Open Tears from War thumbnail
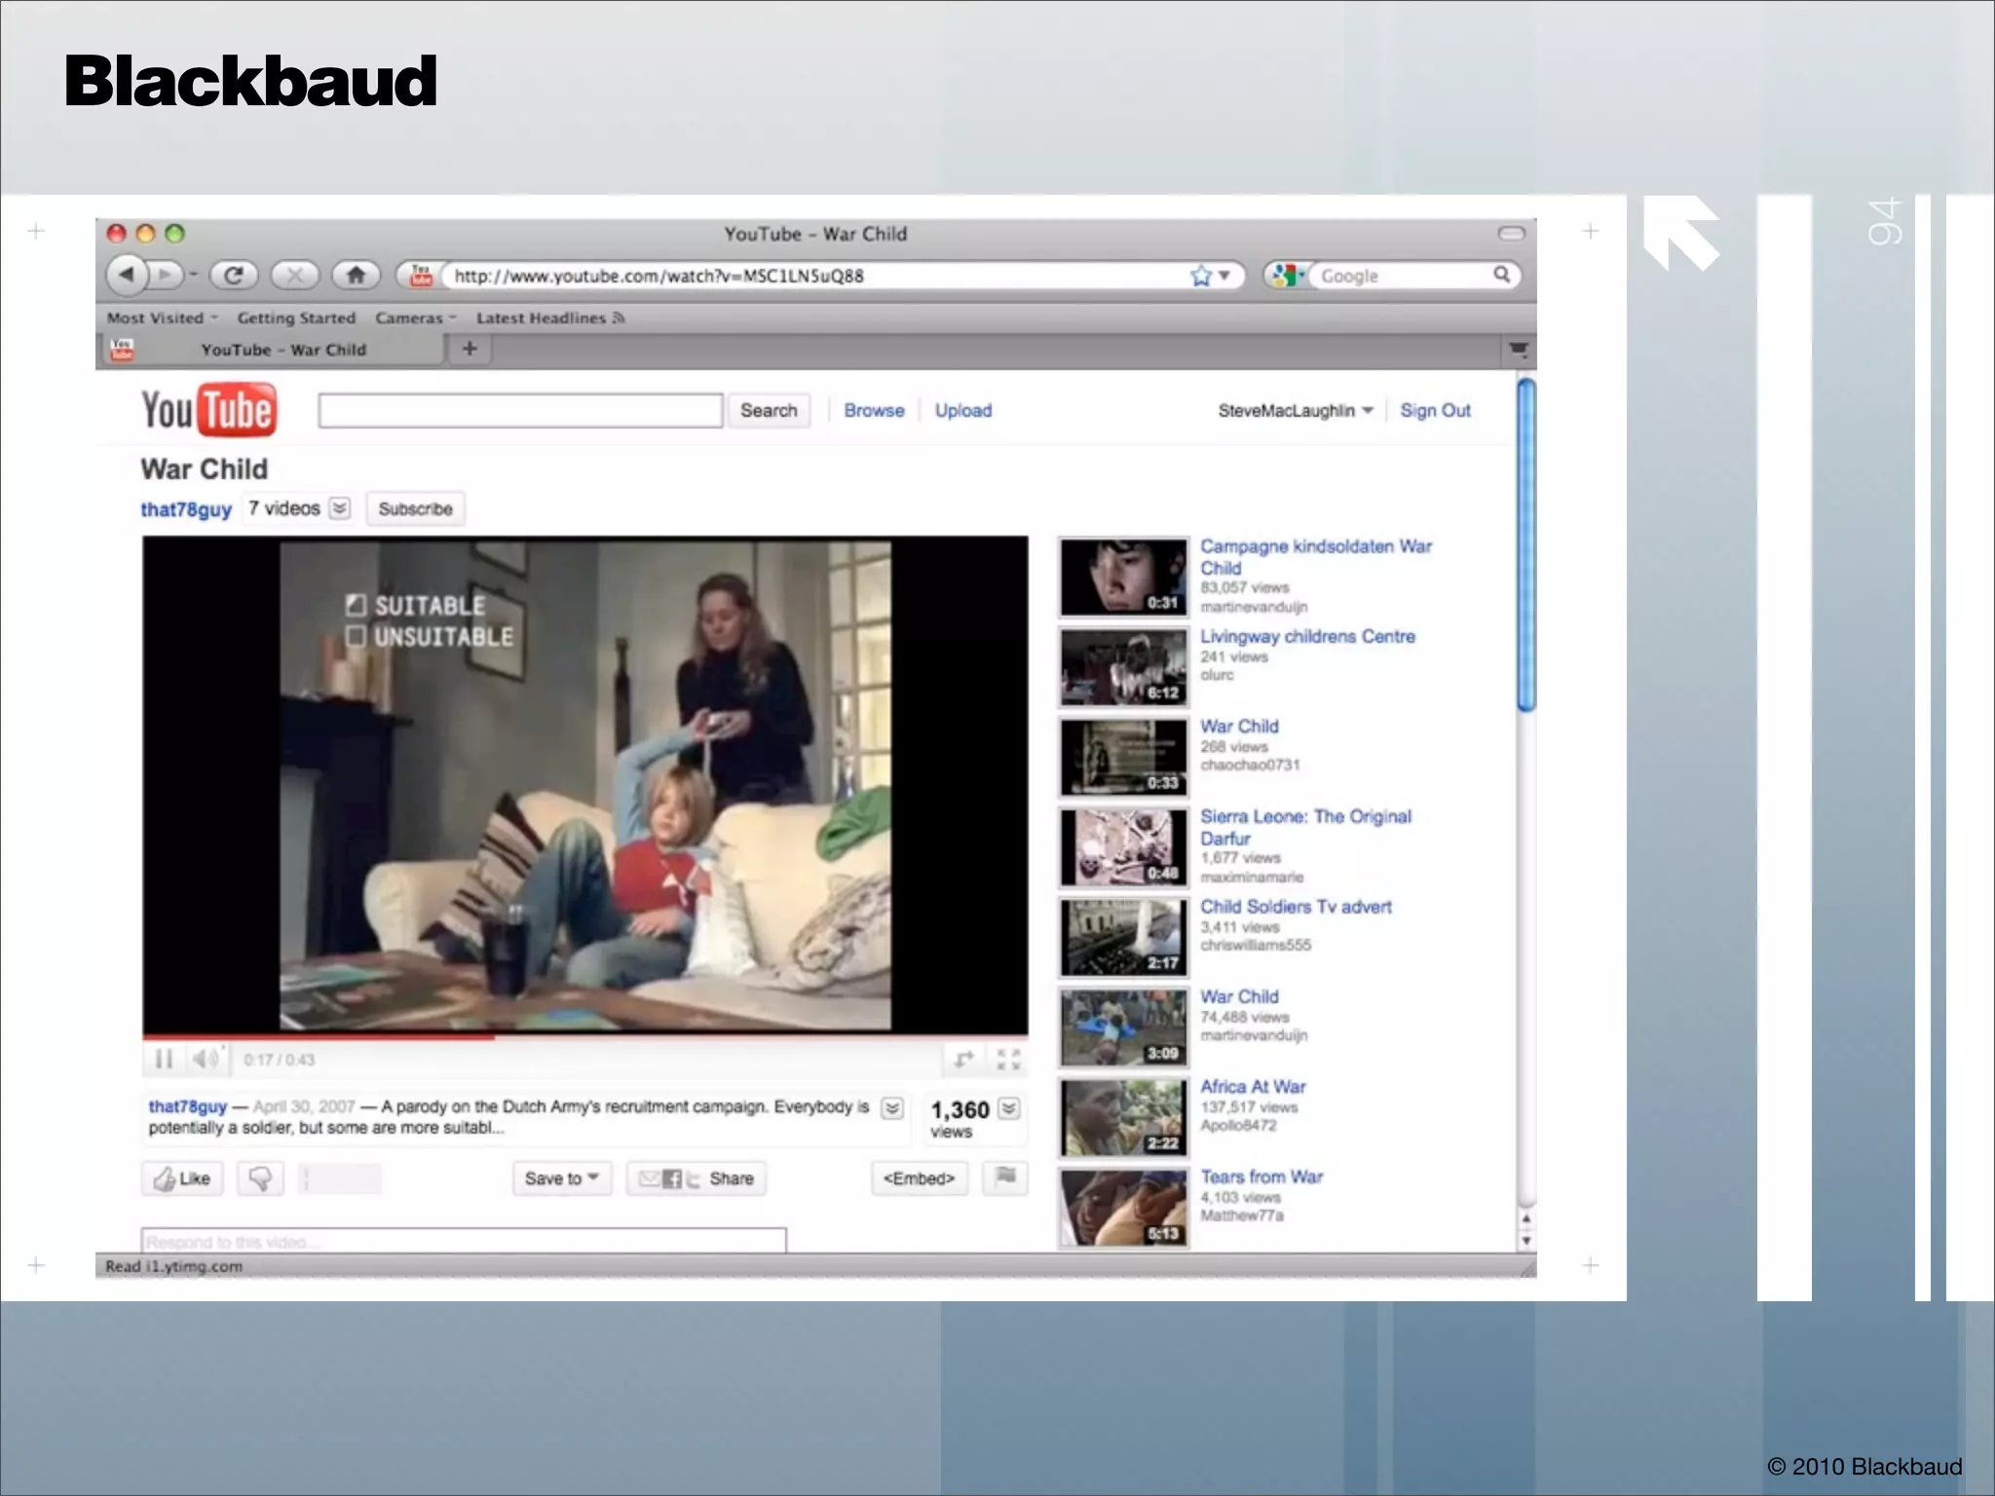This screenshot has width=1995, height=1496. pyautogui.click(x=1123, y=1208)
